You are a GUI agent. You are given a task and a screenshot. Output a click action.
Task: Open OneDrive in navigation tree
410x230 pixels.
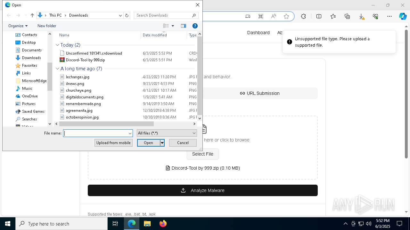30,96
